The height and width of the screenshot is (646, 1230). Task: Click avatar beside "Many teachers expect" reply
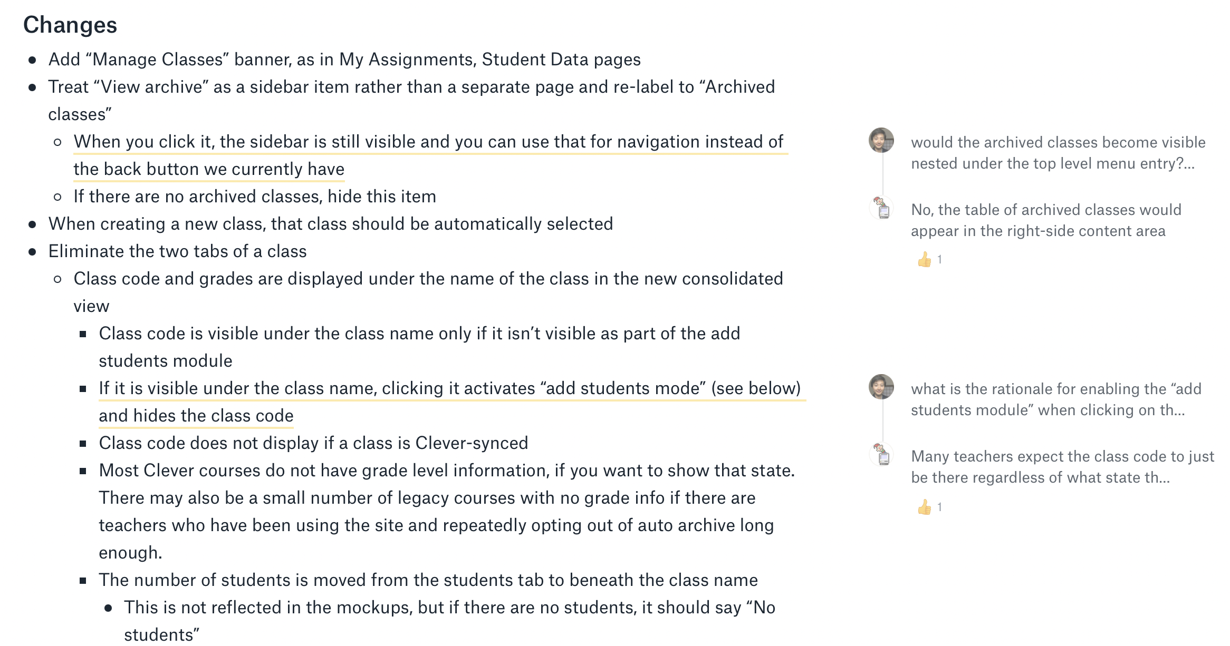pyautogui.click(x=882, y=454)
